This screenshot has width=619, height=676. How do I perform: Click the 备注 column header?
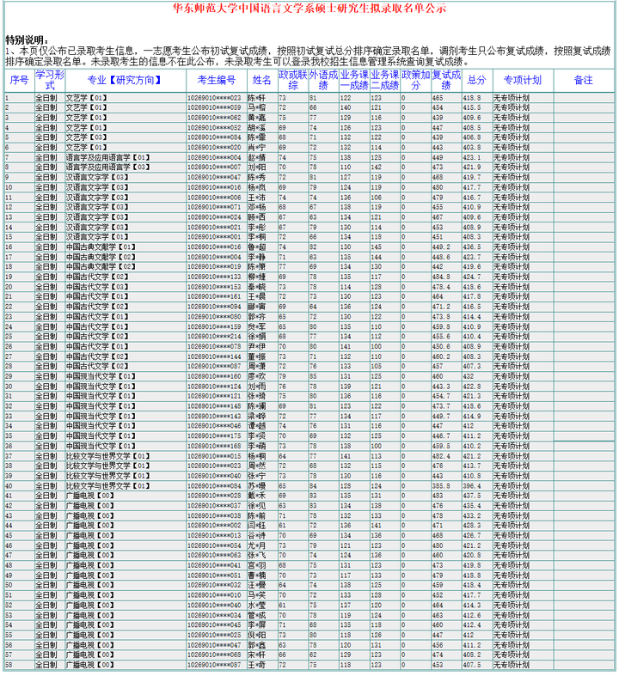click(x=583, y=80)
